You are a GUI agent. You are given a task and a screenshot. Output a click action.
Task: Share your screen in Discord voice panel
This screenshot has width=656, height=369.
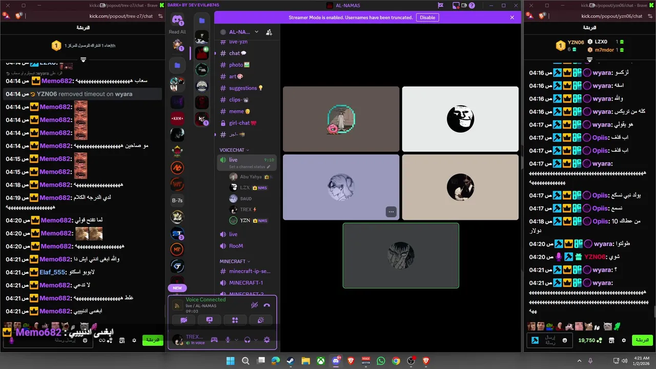210,320
